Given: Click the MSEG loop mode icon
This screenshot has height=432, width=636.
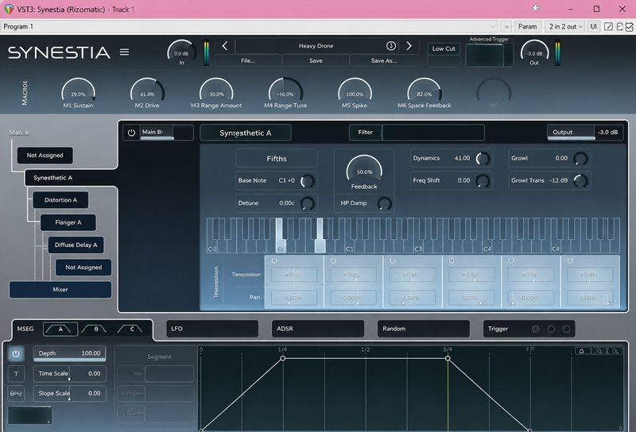Looking at the screenshot, I should 16,393.
